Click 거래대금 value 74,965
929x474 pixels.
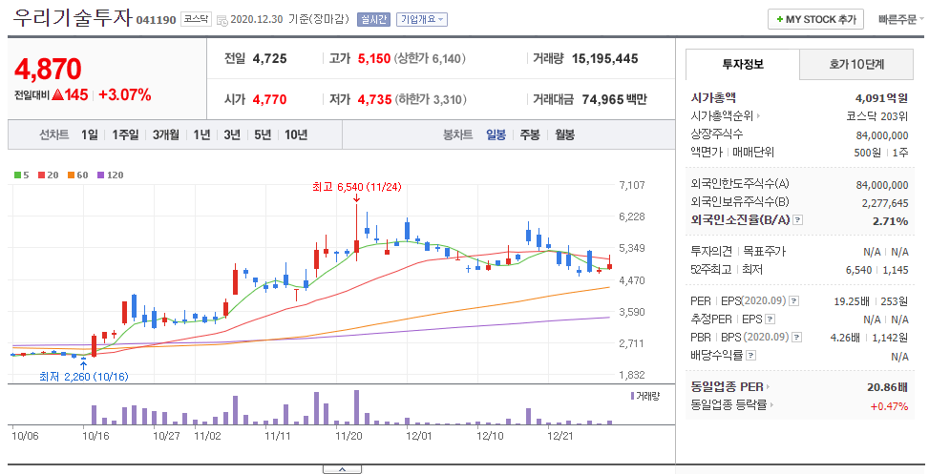point(602,99)
